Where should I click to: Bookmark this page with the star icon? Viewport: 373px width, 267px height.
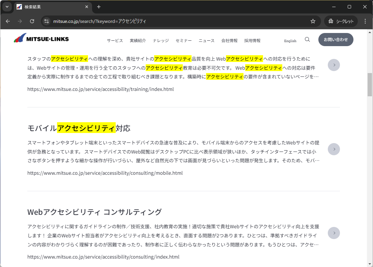tap(313, 21)
